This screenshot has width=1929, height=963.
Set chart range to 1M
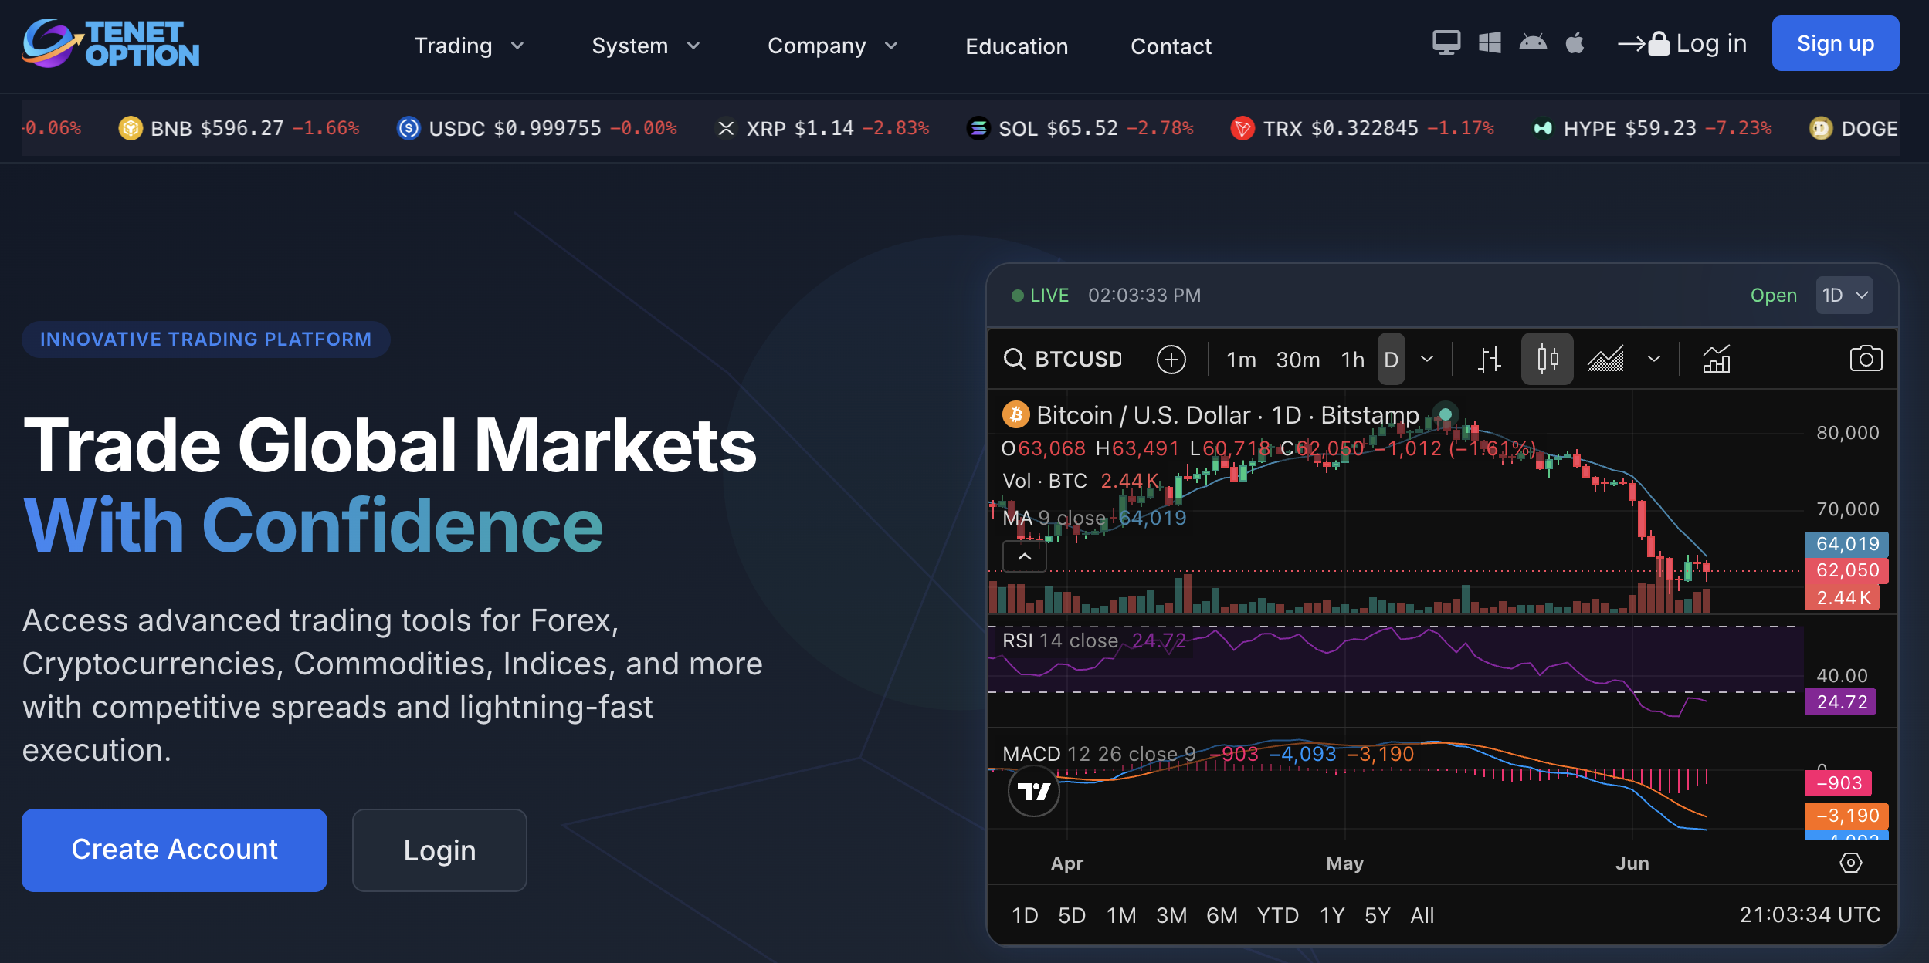1121,915
